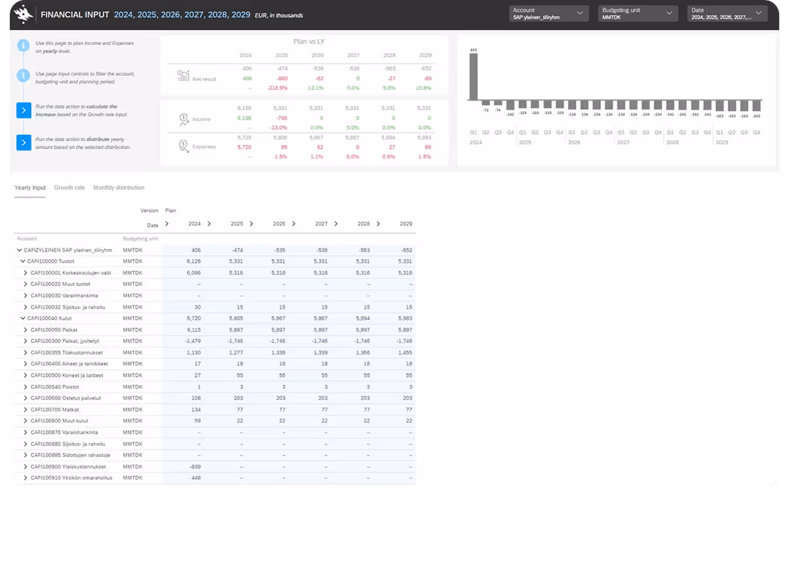Click the tall 693 bar in chart
This screenshot has width=789, height=584.
[x=473, y=77]
